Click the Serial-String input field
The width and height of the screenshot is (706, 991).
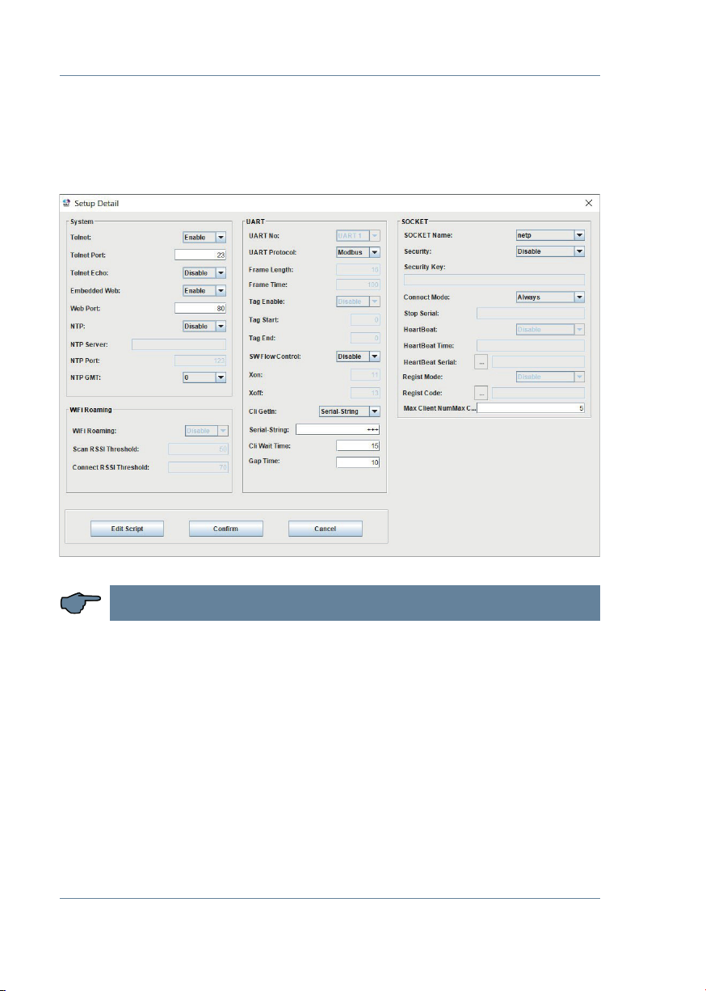338,429
